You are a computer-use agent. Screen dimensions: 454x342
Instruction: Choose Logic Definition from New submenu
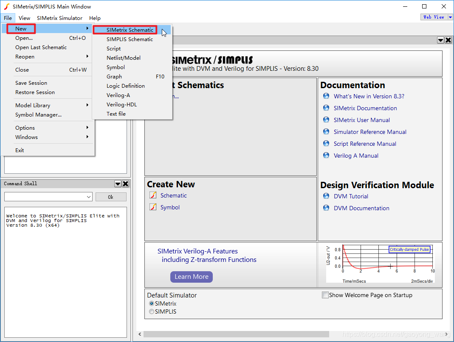[x=133, y=86]
